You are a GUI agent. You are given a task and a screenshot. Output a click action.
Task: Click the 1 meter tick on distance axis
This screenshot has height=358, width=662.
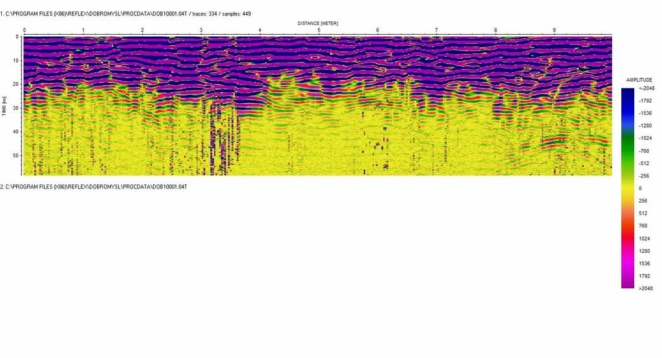(83, 30)
